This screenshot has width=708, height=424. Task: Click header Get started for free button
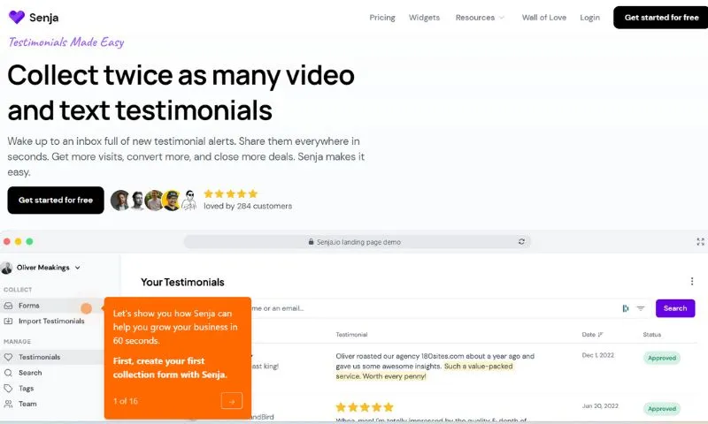point(661,18)
